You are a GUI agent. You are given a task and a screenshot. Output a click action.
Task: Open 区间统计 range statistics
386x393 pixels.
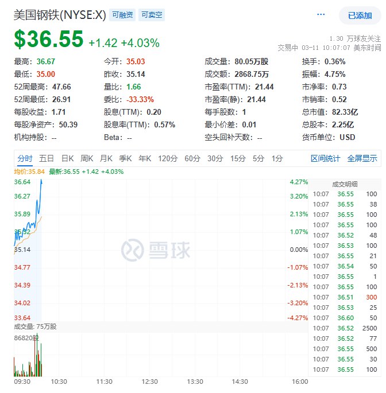pos(325,158)
